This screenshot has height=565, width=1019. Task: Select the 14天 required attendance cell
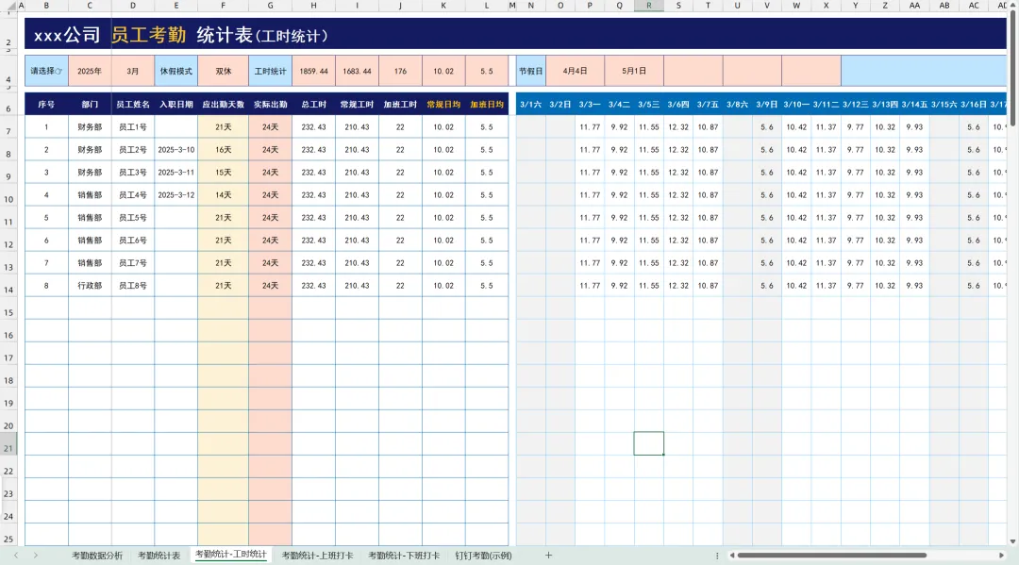click(x=223, y=195)
